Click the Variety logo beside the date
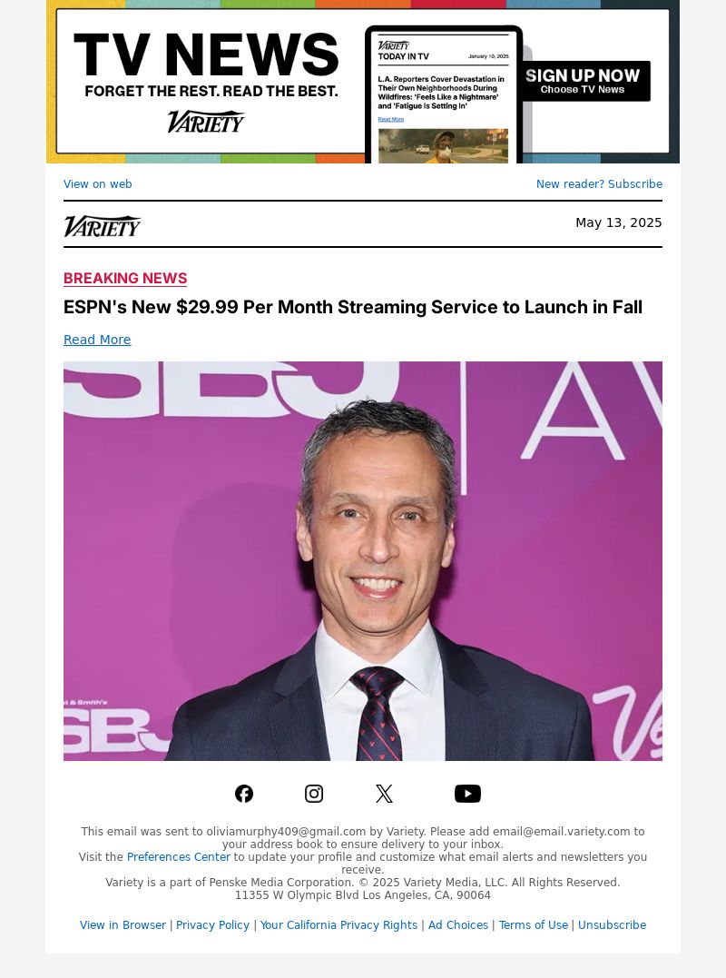Screen dimensions: 726x978 pyautogui.click(x=103, y=226)
